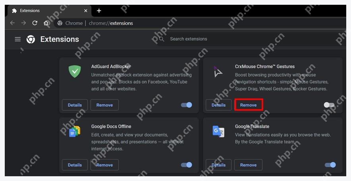Click the Google Docs Offline title
The height and width of the screenshot is (181, 351).
click(x=111, y=126)
